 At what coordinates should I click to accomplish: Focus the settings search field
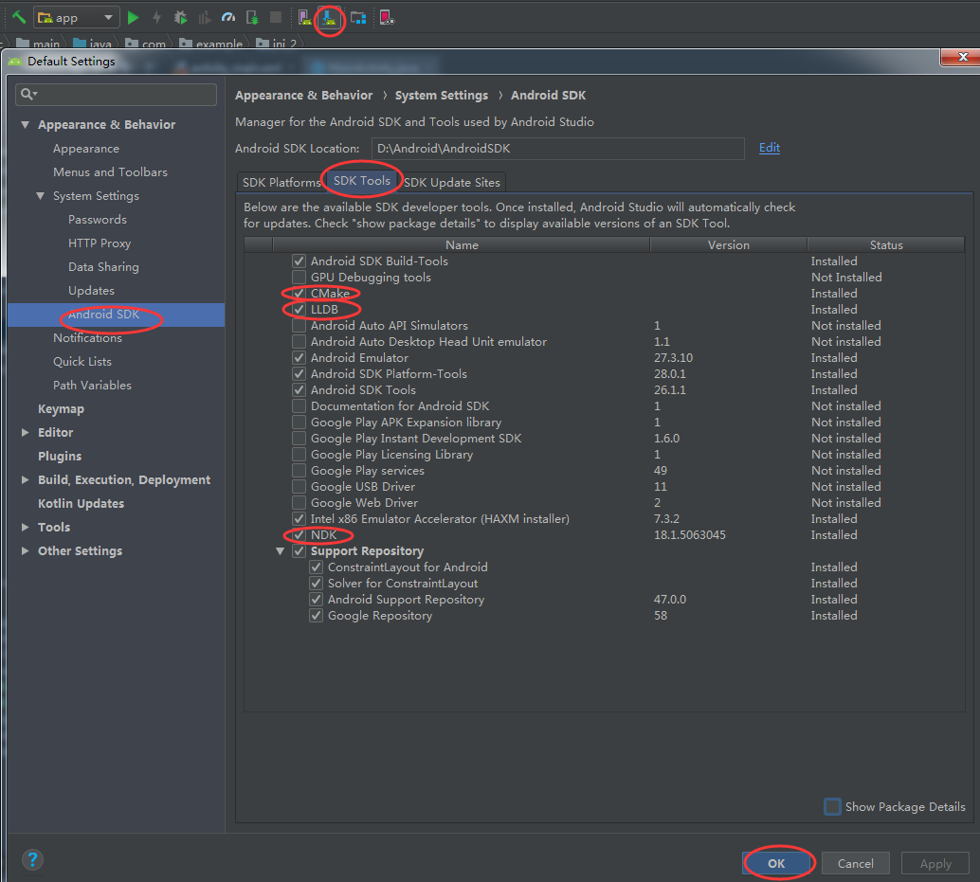pos(117,95)
